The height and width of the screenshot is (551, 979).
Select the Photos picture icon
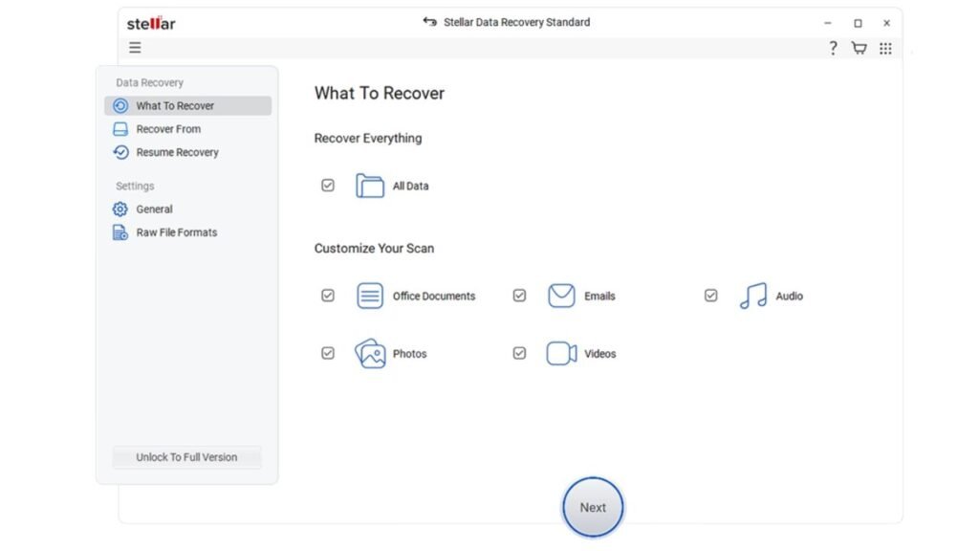coord(370,353)
